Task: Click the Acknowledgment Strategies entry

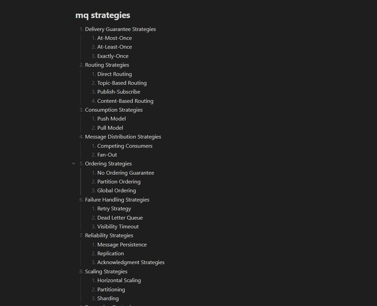Action: (x=131, y=262)
